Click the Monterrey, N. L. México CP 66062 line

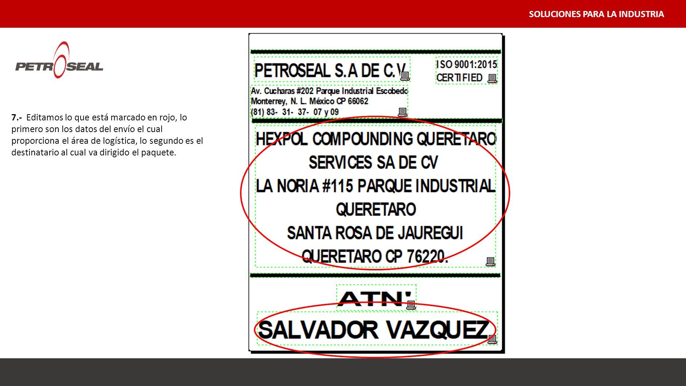click(309, 101)
